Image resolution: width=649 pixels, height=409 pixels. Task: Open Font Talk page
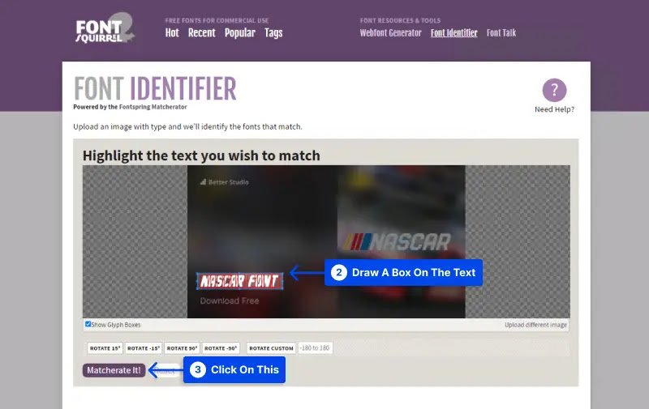[501, 33]
